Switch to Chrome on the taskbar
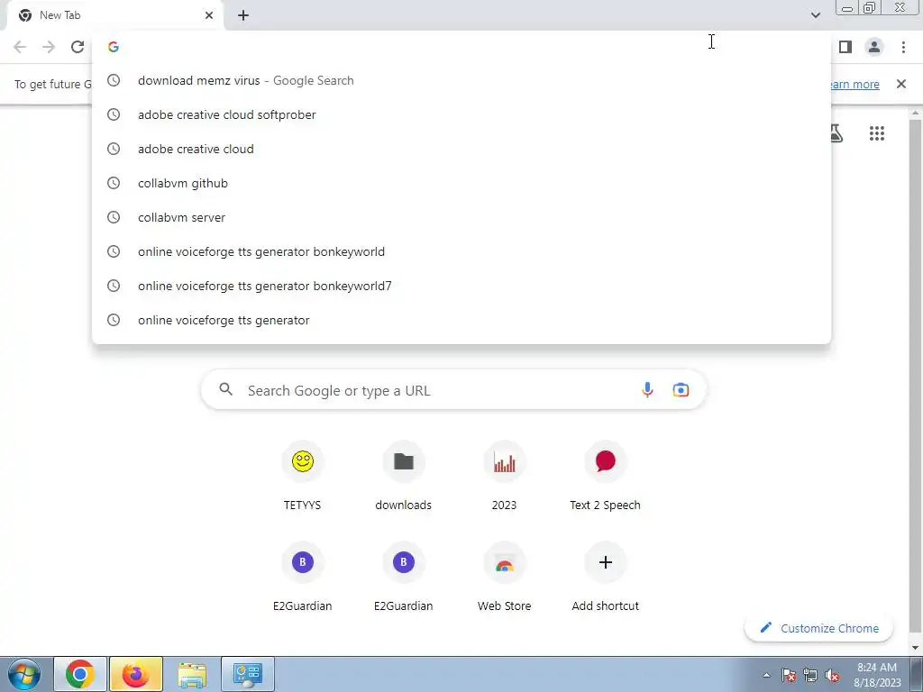The width and height of the screenshot is (923, 692). tap(80, 674)
